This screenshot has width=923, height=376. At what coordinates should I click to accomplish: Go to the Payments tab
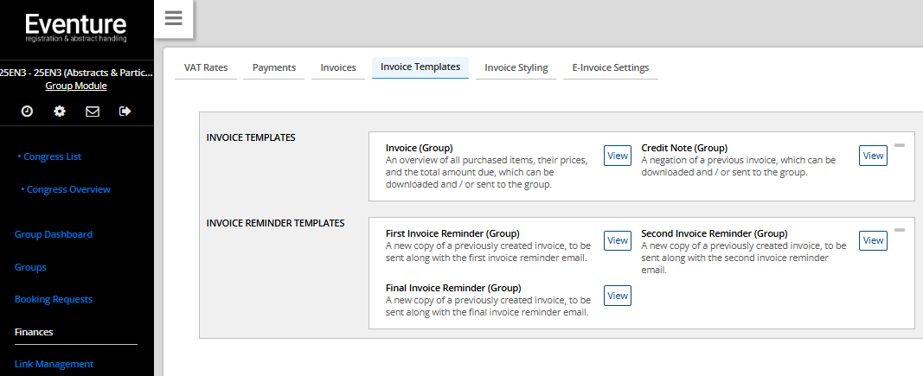273,67
